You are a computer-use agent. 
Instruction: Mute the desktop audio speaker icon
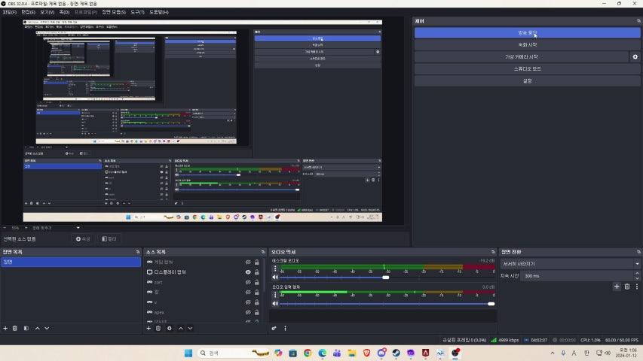(275, 278)
